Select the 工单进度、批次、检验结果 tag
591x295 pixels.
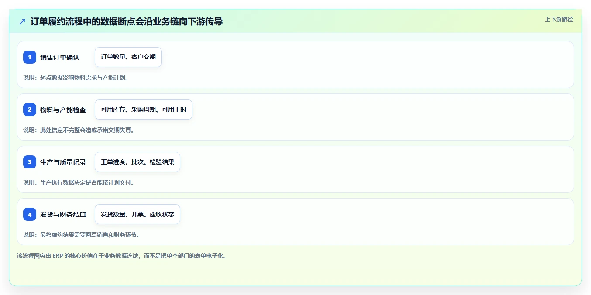(137, 162)
